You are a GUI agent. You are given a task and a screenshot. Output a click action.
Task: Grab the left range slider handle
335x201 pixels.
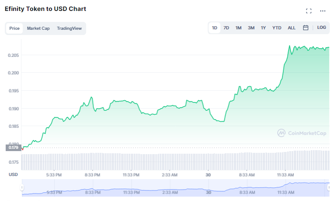click(22, 187)
